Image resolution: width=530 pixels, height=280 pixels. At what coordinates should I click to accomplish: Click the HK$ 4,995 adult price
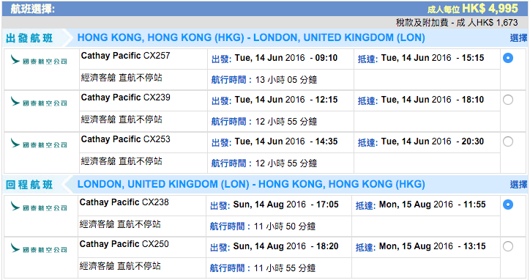pyautogui.click(x=490, y=9)
